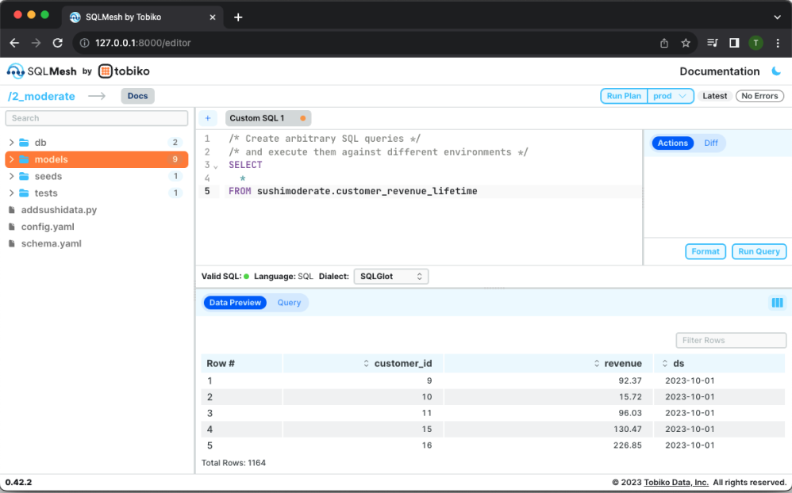792x493 pixels.
Task: View site information icon in address bar
Action: 84,43
